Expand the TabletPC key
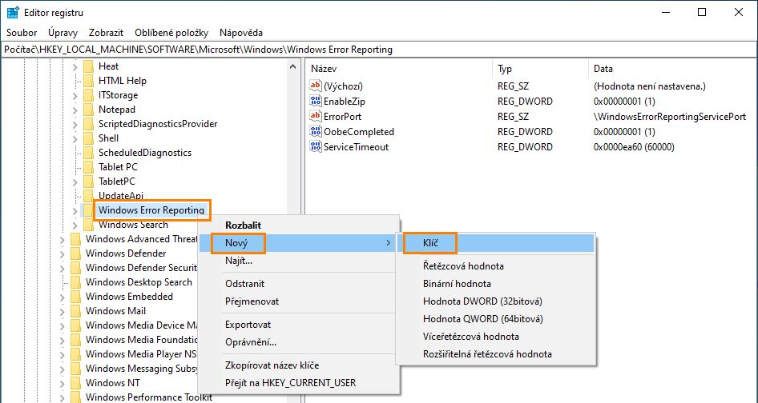 75,182
